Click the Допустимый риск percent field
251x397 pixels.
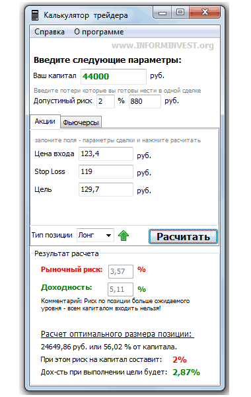pyautogui.click(x=106, y=101)
